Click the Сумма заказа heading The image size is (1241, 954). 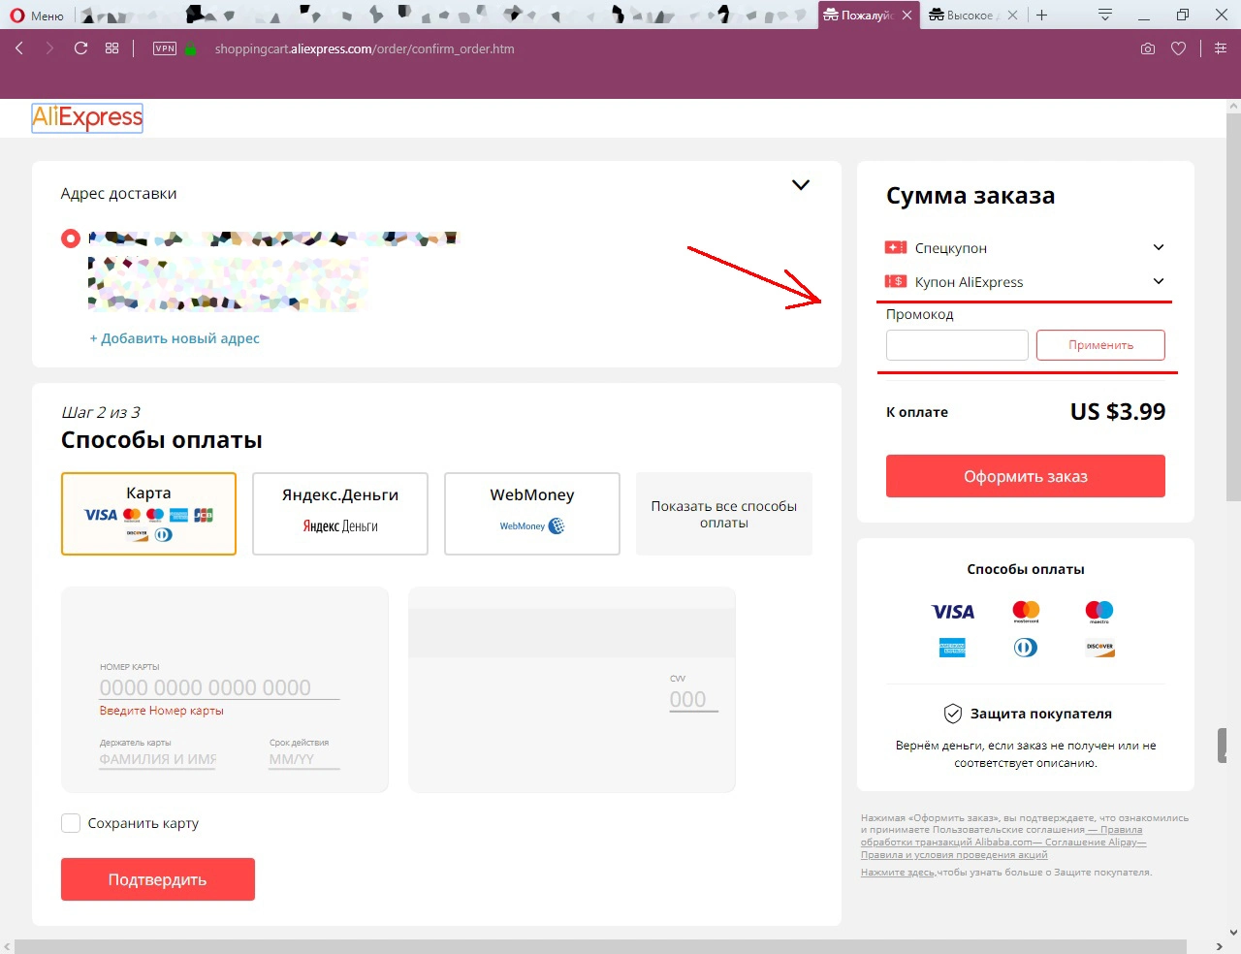pos(971,196)
